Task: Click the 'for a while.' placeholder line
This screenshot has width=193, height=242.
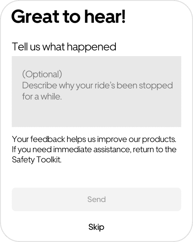Action: [42, 96]
